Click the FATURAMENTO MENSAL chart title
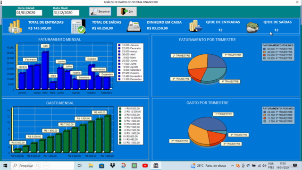 pyautogui.click(x=59, y=40)
